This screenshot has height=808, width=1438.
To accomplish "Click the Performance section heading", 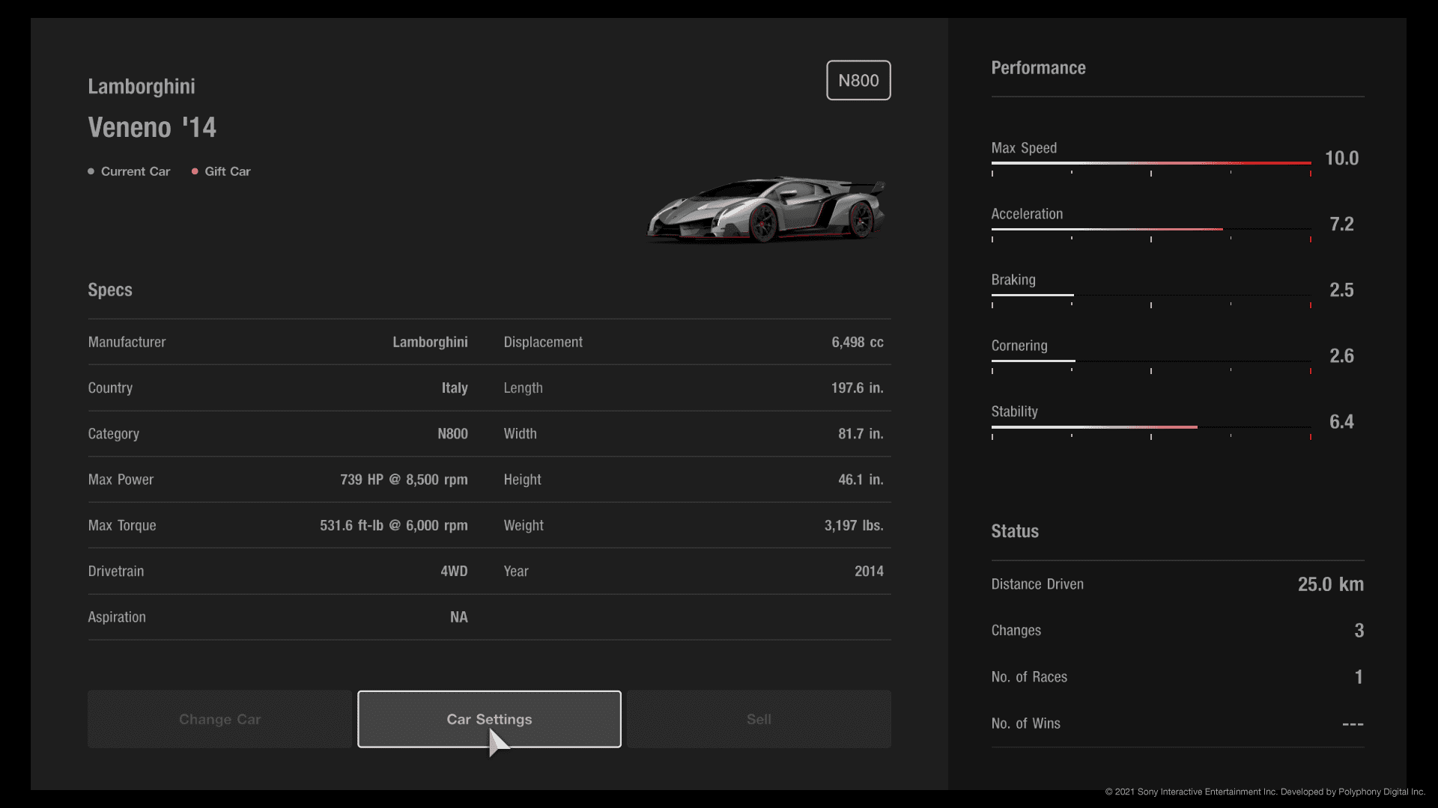I will (1038, 68).
